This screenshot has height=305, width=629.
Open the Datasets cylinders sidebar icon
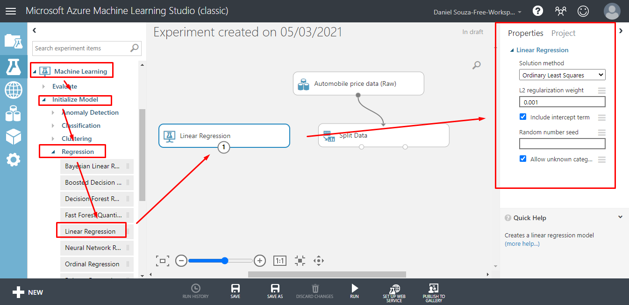[x=14, y=113]
